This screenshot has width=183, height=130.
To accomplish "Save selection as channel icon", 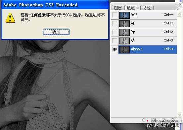I will coord(153,120).
